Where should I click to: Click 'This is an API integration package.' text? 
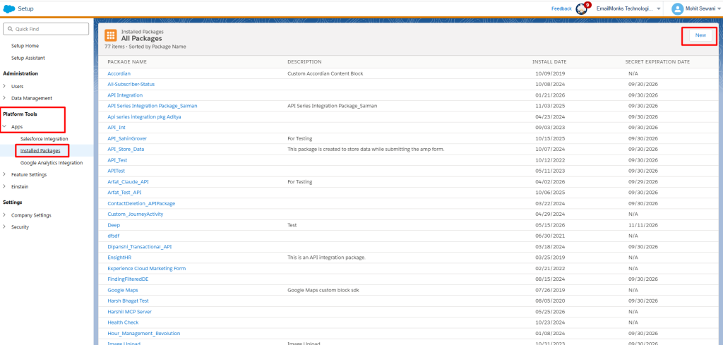click(x=326, y=258)
